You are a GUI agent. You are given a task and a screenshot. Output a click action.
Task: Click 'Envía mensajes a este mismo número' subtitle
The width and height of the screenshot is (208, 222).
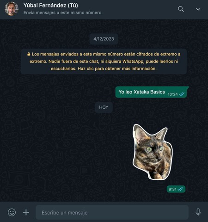(x=63, y=12)
